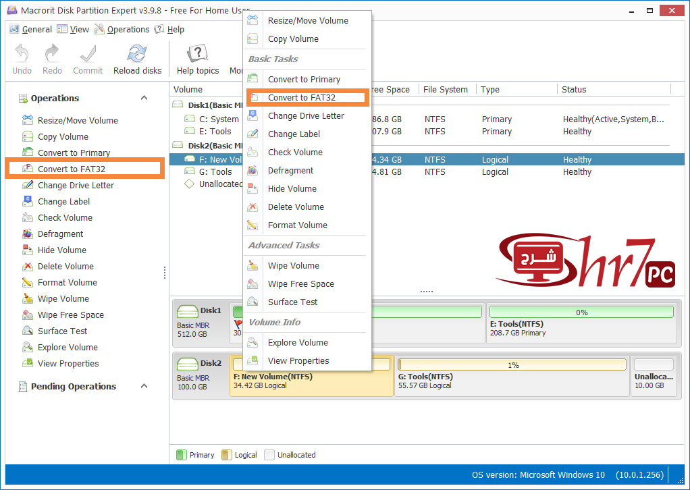This screenshot has height=490, width=690.
Task: Click the Commit checkmark icon
Action: point(88,54)
